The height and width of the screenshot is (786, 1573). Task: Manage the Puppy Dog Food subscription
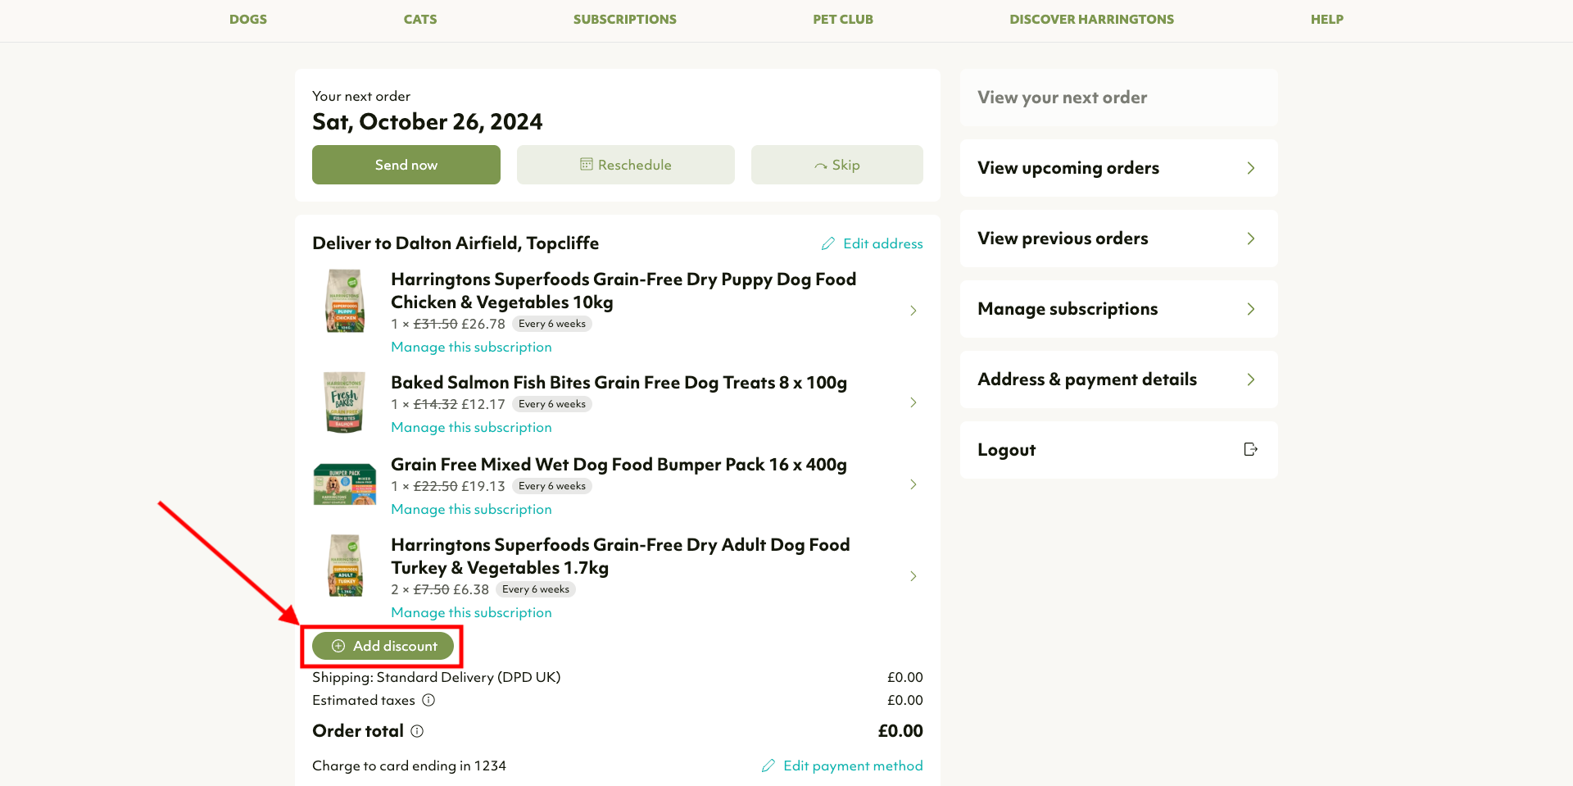[471, 347]
